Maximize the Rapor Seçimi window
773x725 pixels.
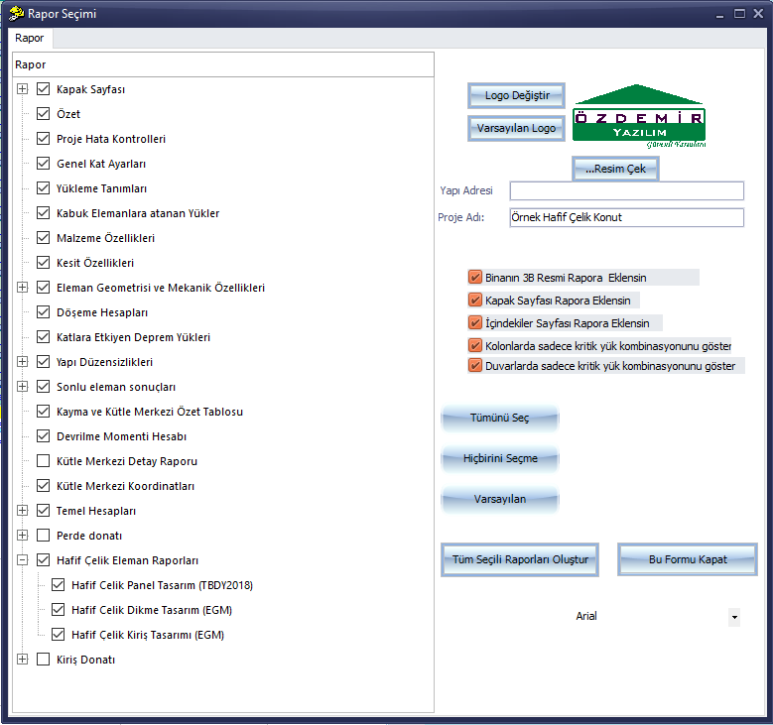point(739,14)
